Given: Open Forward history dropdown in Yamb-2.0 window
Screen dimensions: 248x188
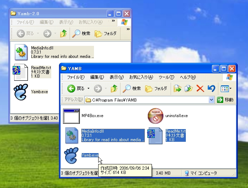Looking at the screenshot, I should 55,33.
